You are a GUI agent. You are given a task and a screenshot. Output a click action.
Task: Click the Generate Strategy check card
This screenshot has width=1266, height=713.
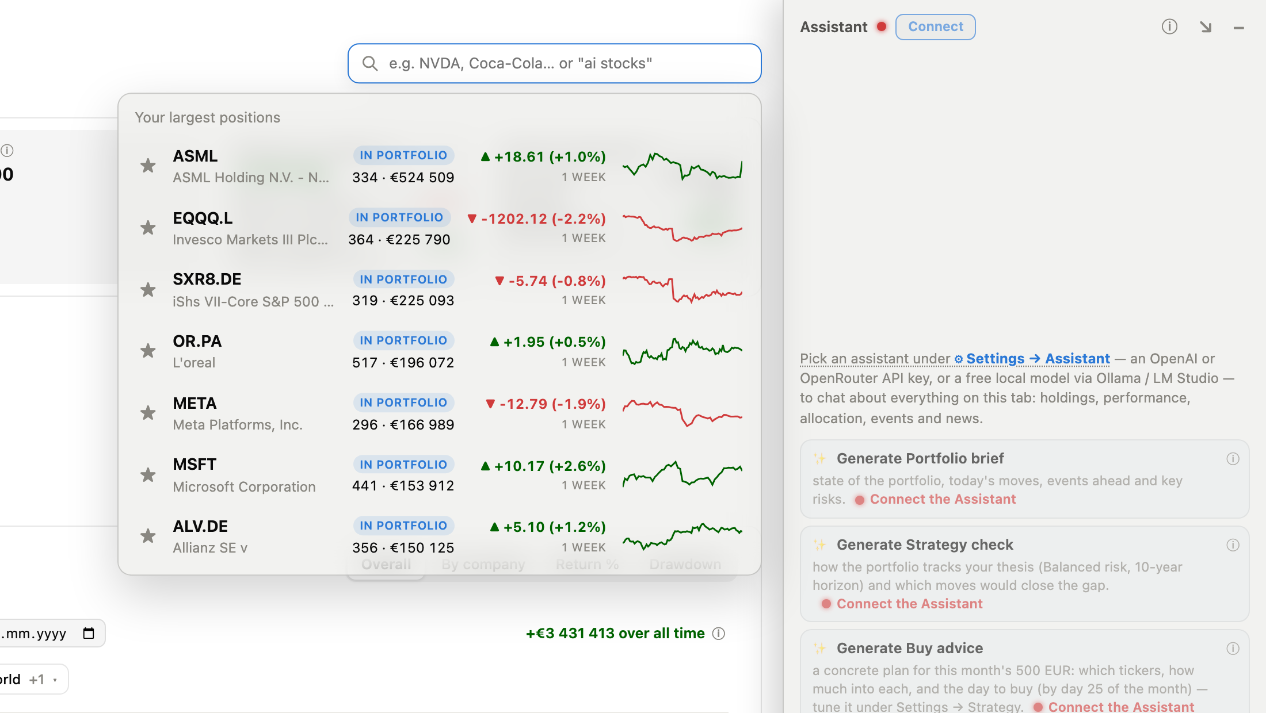point(1024,574)
